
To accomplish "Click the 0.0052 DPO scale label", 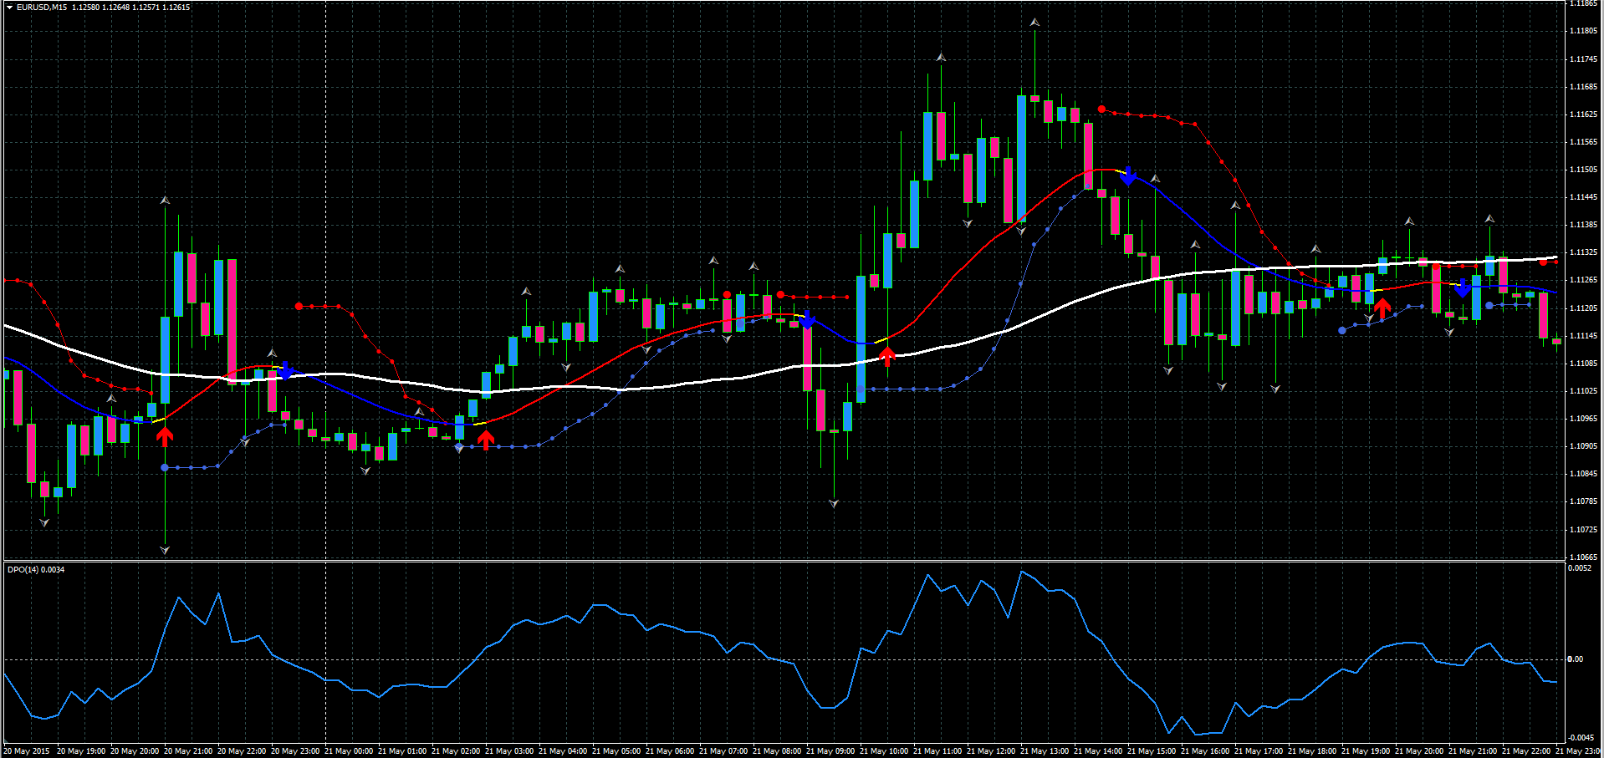I will point(1579,568).
